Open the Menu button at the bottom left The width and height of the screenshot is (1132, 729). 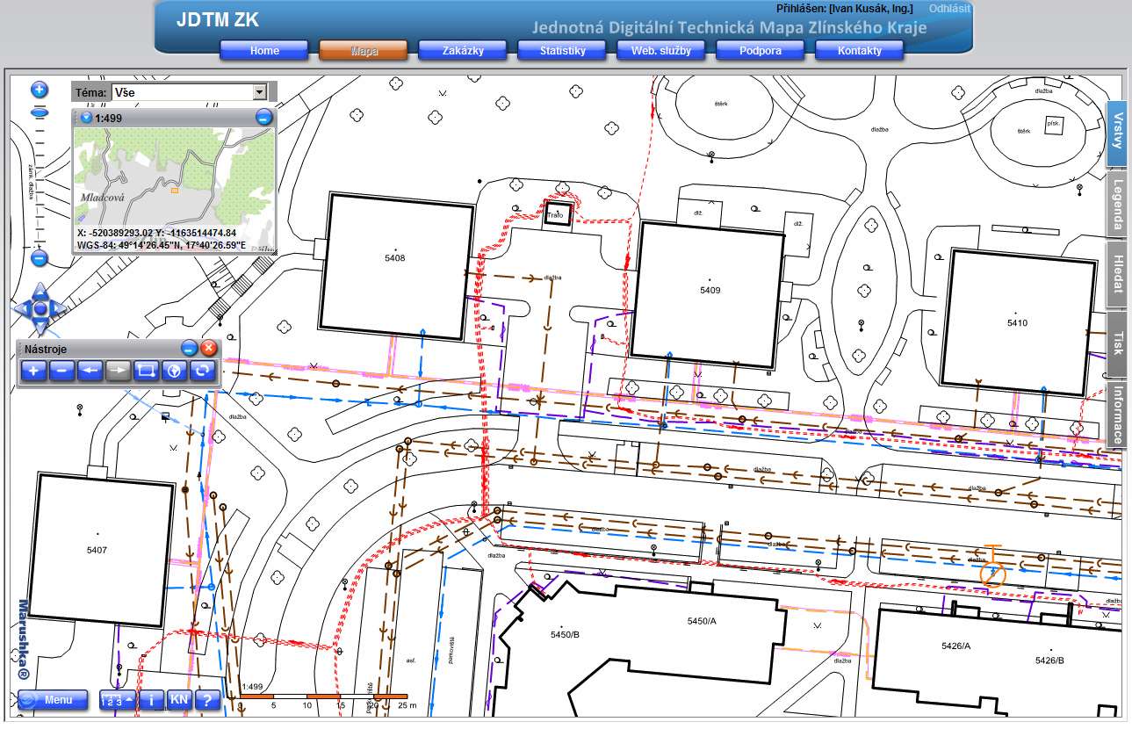(x=53, y=700)
